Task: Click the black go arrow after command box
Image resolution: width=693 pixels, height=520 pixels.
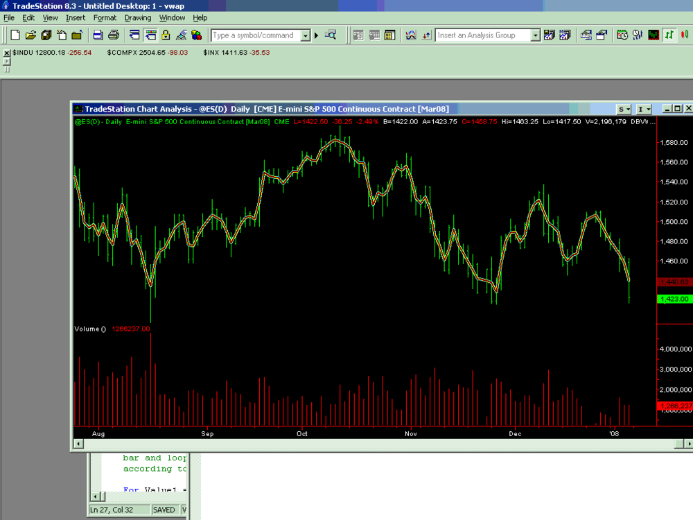Action: coord(316,35)
